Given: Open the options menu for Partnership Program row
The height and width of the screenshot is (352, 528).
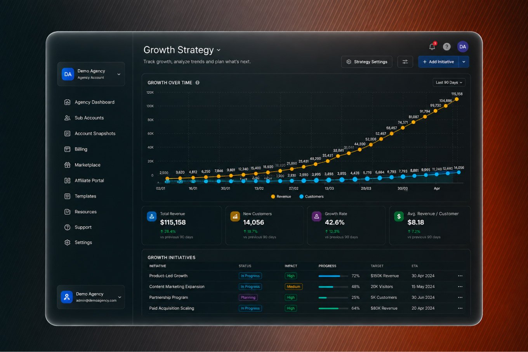Looking at the screenshot, I should [460, 297].
